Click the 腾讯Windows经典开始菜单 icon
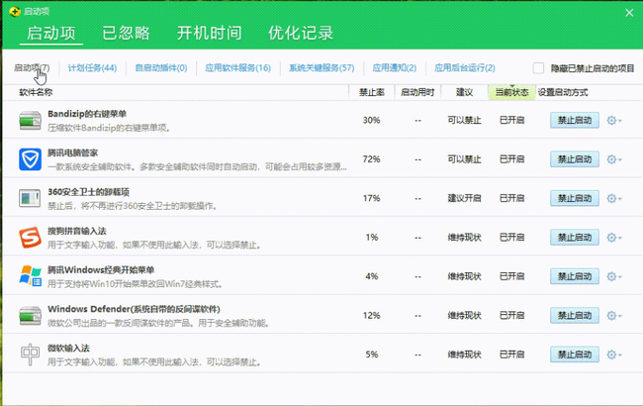The height and width of the screenshot is (406, 643). click(x=31, y=276)
